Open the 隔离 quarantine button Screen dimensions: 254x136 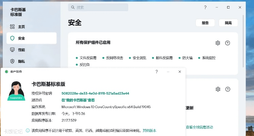coord(228,23)
